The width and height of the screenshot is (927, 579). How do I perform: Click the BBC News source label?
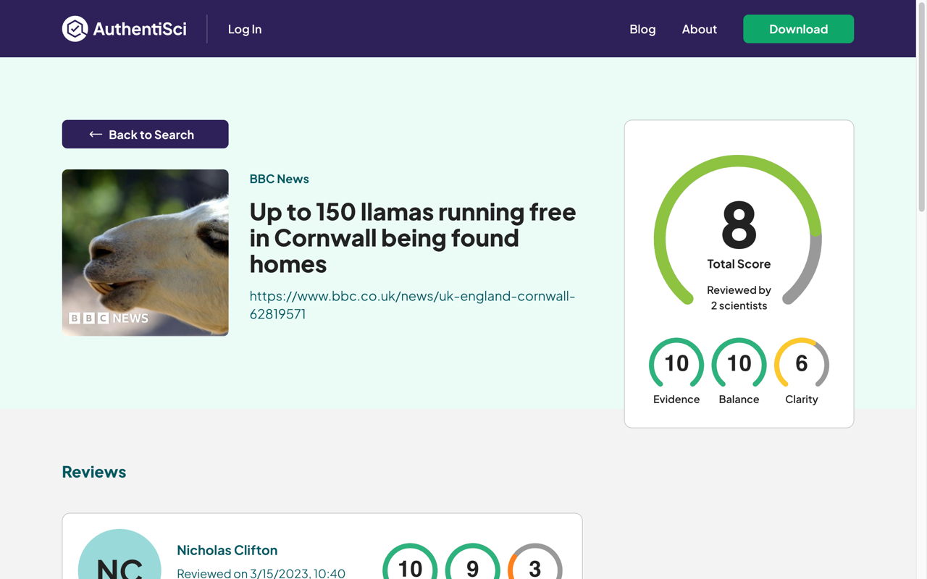click(280, 179)
